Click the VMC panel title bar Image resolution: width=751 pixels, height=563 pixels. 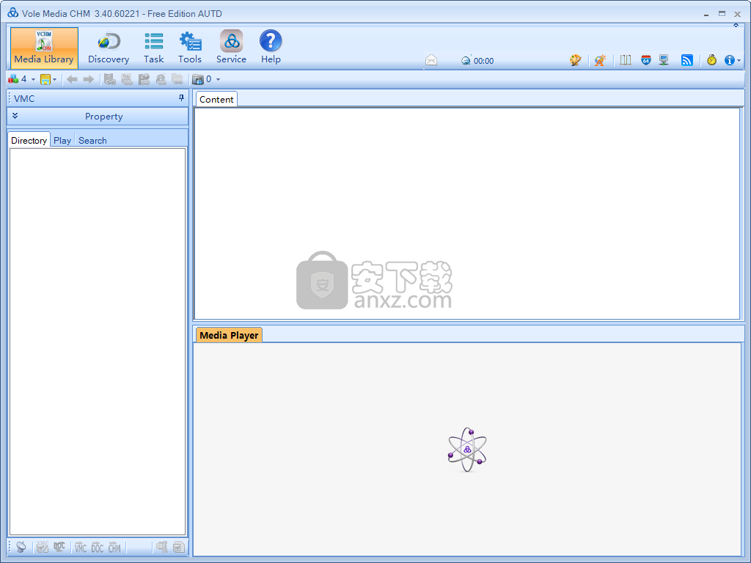pos(98,98)
